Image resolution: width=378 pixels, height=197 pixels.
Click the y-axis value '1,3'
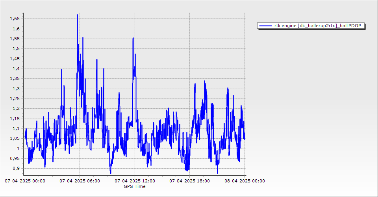16,89
